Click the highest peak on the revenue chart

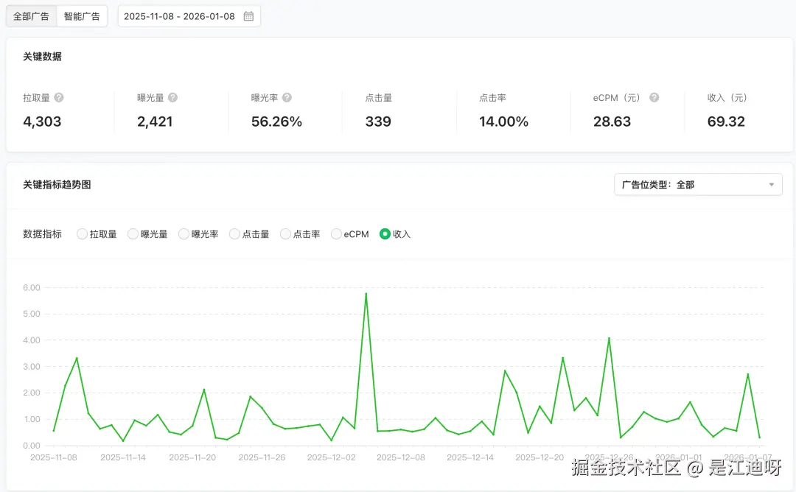tap(366, 294)
